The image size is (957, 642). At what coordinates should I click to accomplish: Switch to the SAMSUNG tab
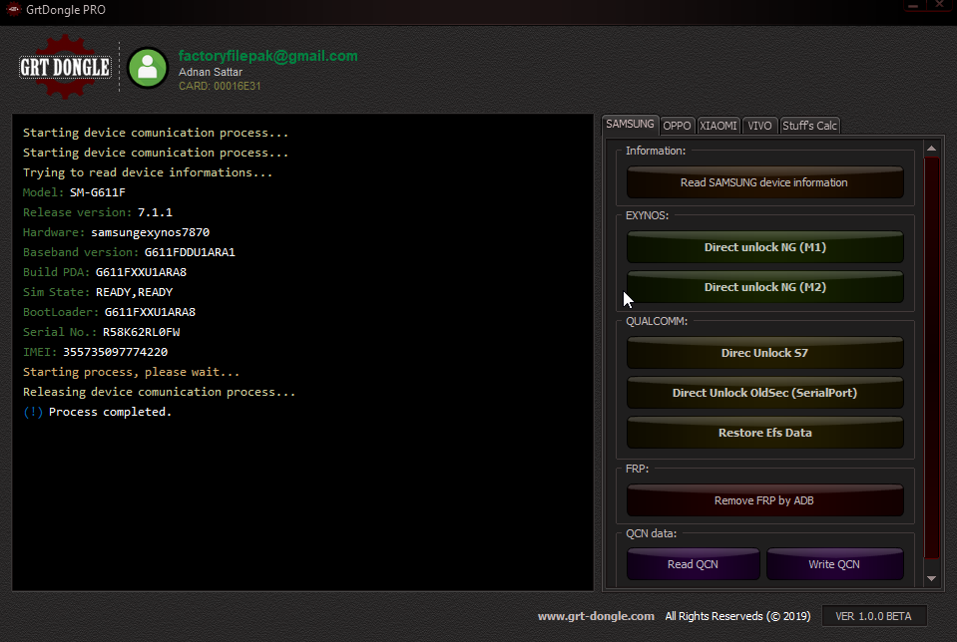(x=630, y=125)
